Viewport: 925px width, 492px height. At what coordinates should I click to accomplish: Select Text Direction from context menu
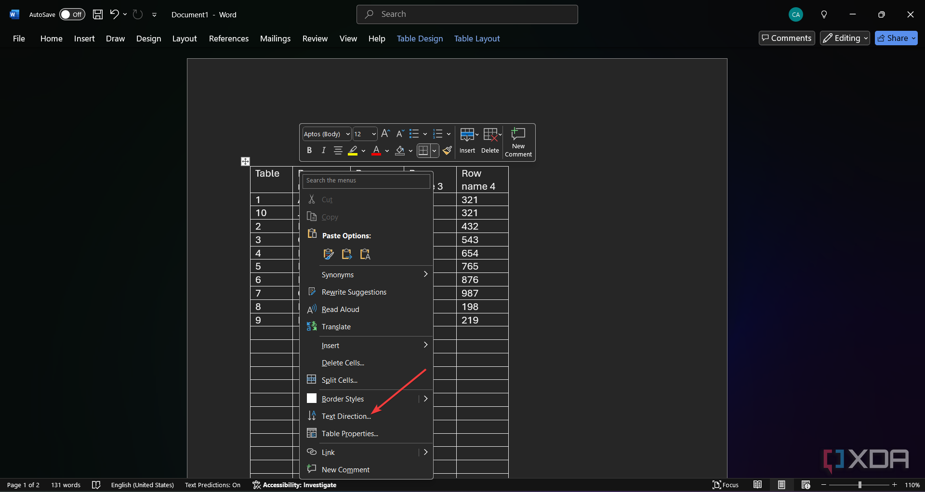pos(346,416)
